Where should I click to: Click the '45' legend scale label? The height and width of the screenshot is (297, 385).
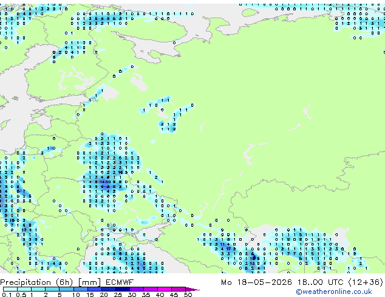click(174, 295)
